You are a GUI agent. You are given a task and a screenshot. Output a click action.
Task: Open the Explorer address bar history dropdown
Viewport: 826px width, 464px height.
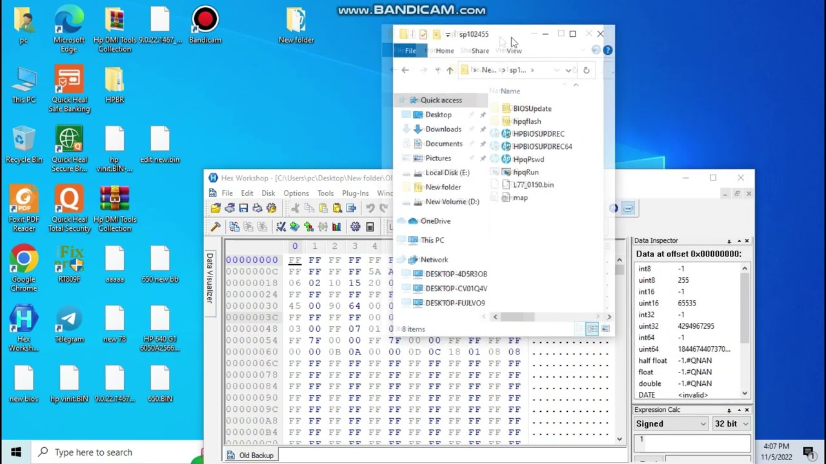(x=569, y=70)
